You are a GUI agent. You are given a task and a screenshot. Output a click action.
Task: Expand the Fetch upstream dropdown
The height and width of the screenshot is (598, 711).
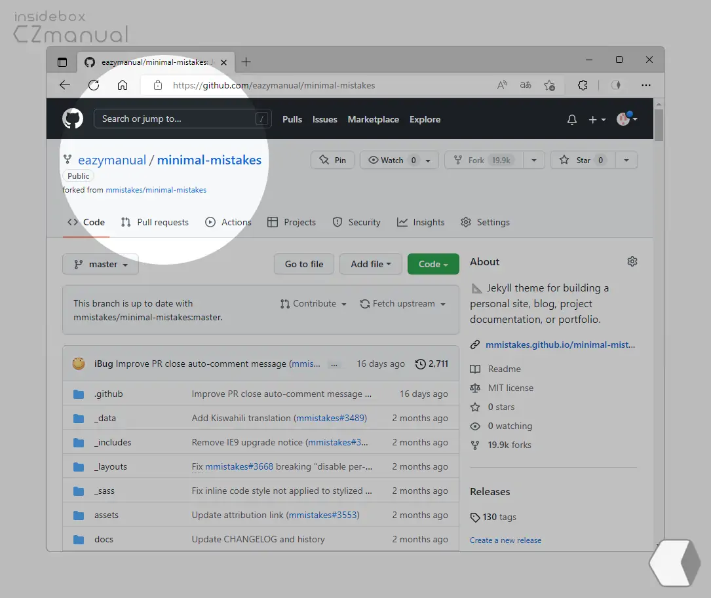(402, 304)
